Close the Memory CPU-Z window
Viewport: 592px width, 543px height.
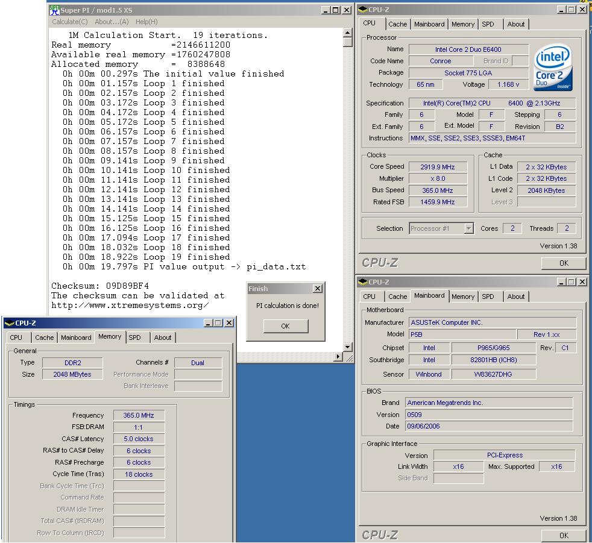point(229,323)
